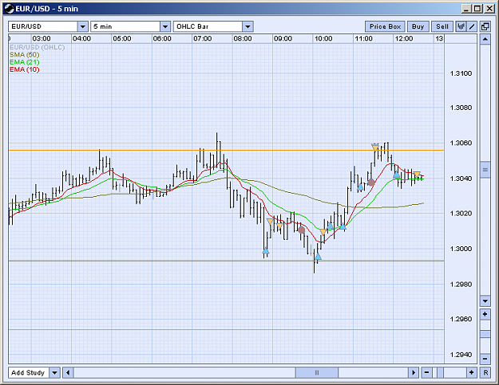Select the line drawing tool icon
The height and width of the screenshot is (385, 499).
click(x=472, y=26)
